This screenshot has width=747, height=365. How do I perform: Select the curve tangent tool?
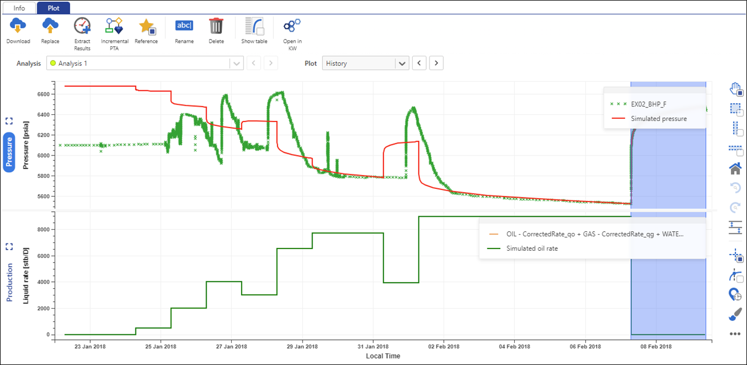(735, 275)
